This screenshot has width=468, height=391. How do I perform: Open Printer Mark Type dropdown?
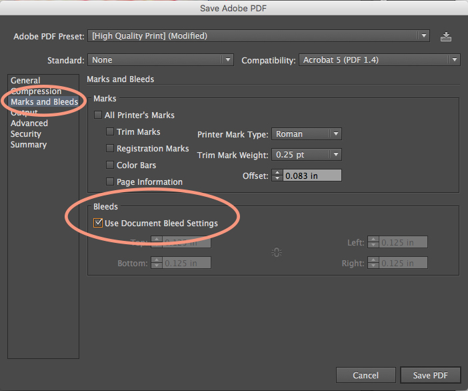click(x=307, y=134)
